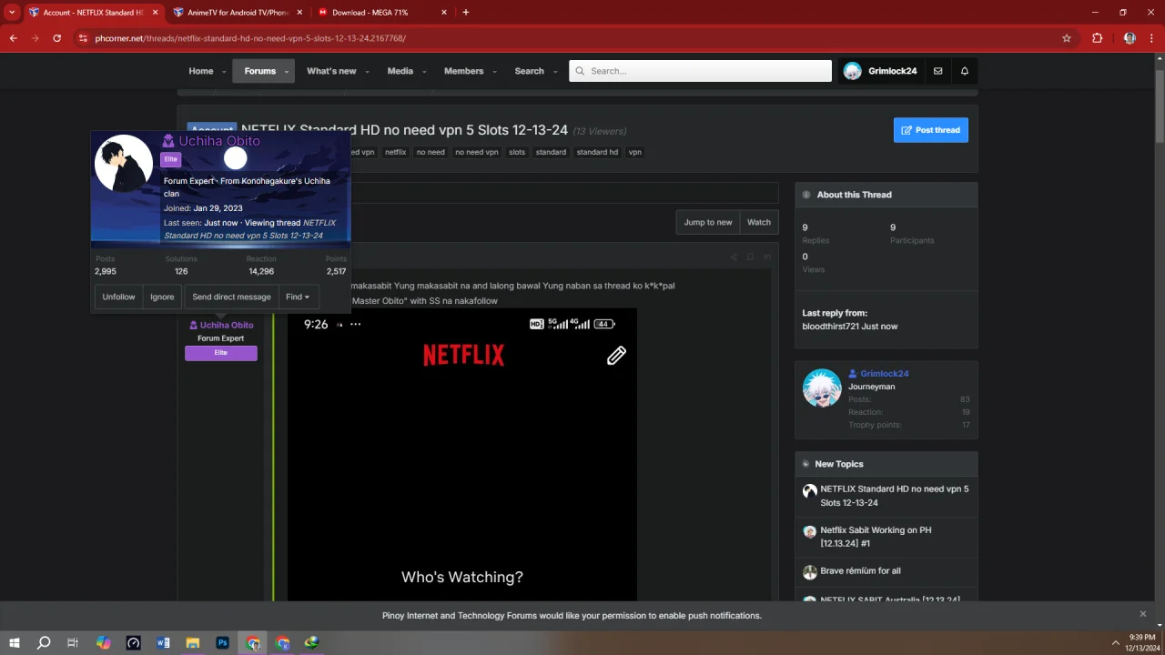Dismiss the push notification banner

click(x=1143, y=614)
